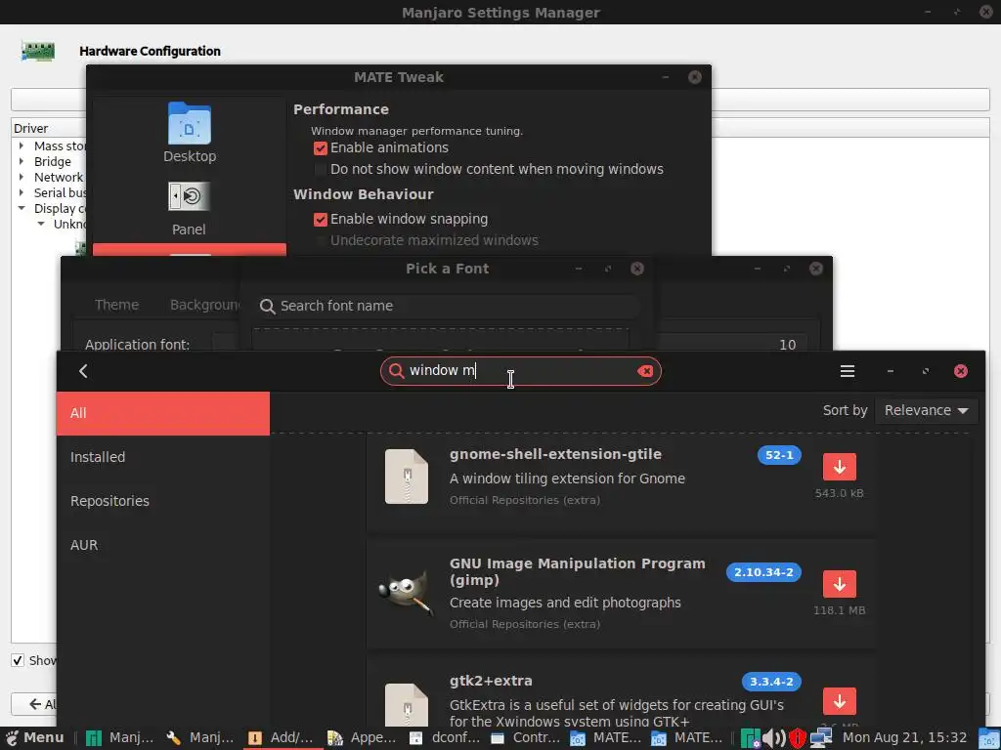Click the magnifier icon in package search field
The height and width of the screenshot is (750, 1001).
coord(396,371)
